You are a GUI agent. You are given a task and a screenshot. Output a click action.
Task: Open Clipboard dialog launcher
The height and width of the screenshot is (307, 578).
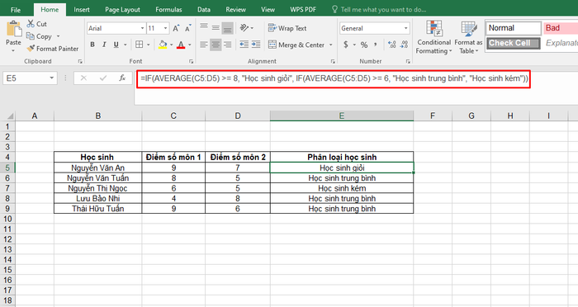[x=80, y=62]
